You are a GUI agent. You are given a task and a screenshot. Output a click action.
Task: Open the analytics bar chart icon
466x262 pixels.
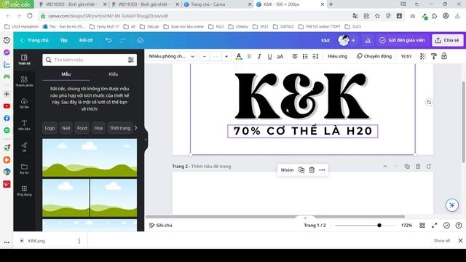point(368,40)
